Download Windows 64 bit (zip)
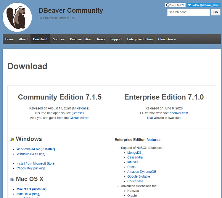The height and width of the screenshot is (198, 222). (x=31, y=154)
